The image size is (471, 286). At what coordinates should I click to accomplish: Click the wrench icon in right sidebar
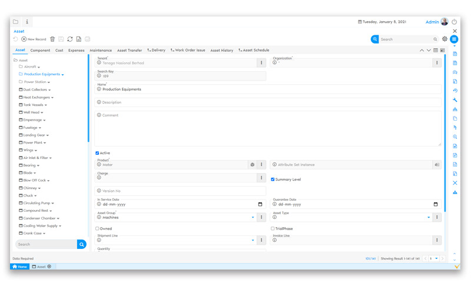(x=455, y=100)
